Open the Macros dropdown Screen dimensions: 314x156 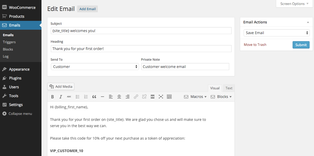tap(195, 97)
